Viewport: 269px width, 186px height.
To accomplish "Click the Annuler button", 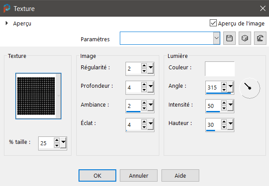I will tap(139, 175).
